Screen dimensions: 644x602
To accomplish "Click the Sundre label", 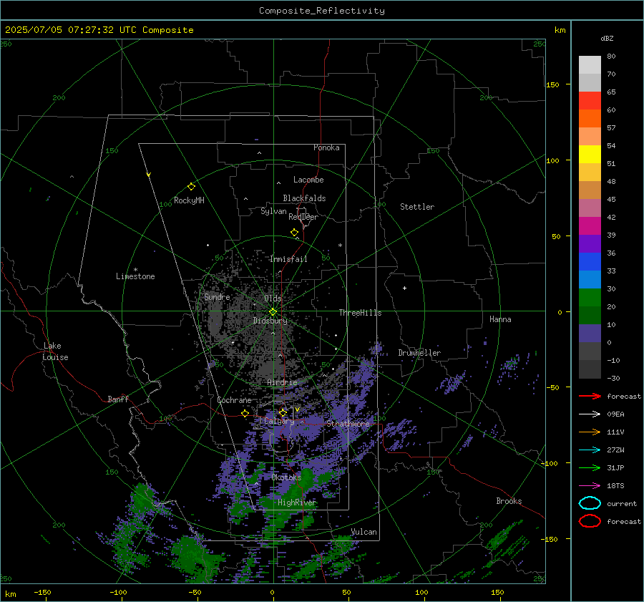I will 217,296.
